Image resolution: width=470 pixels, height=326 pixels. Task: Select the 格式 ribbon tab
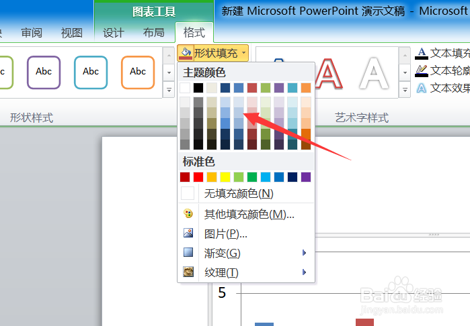194,33
